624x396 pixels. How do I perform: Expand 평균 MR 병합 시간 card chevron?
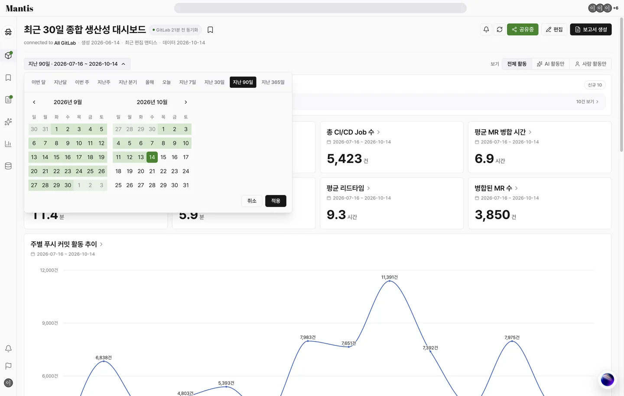[530, 132]
